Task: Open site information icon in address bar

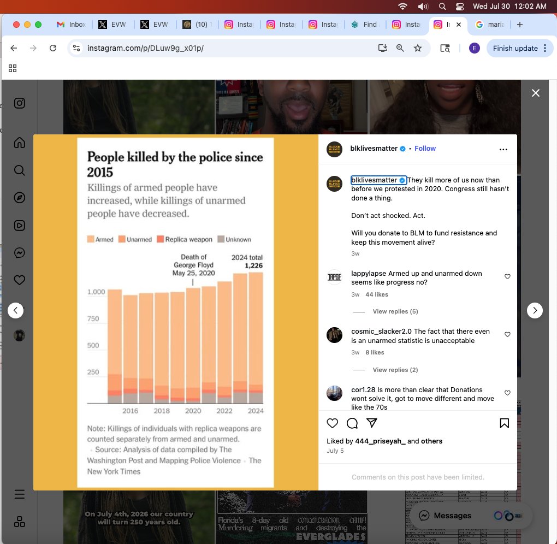Action: tap(76, 48)
